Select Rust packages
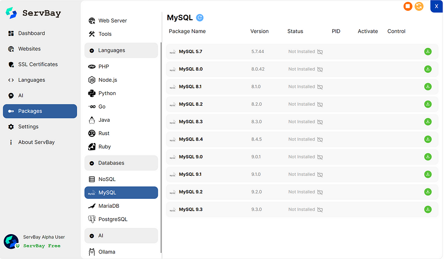Viewport: 444px width, 259px height. tap(121, 133)
